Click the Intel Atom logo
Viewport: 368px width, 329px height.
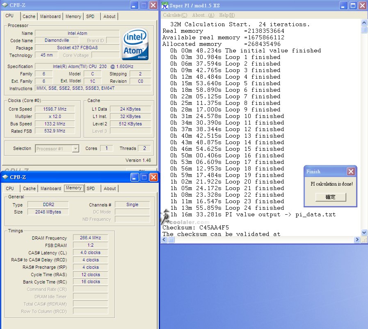(x=135, y=44)
